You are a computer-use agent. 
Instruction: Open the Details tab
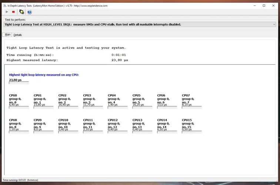18,35
